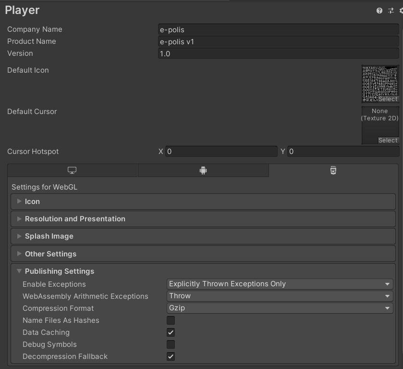This screenshot has width=403, height=369.
Task: Disable the Data Caching checkbox
Action: click(x=171, y=332)
